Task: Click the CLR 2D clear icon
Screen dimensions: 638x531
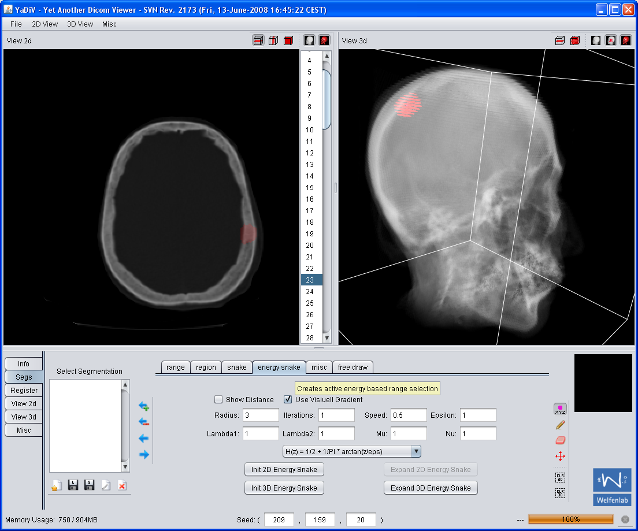Action: click(x=559, y=477)
